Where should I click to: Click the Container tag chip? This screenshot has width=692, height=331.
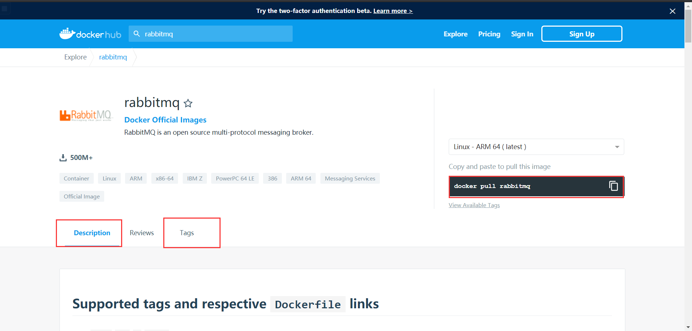coord(76,178)
